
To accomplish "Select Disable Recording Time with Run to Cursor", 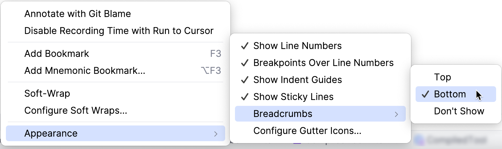I will click(x=119, y=31).
